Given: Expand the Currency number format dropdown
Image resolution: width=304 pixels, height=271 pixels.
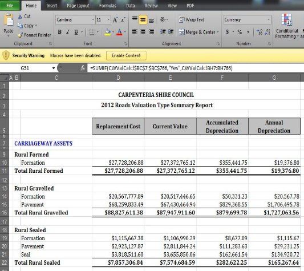Looking at the screenshot, I should [269, 19].
